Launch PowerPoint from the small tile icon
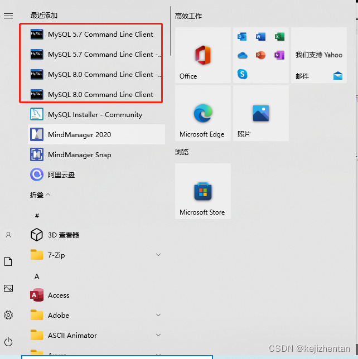This screenshot has width=358, height=359. coord(260,55)
